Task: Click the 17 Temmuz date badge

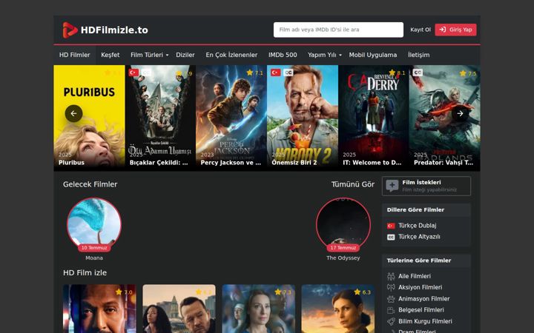Action: click(x=343, y=248)
